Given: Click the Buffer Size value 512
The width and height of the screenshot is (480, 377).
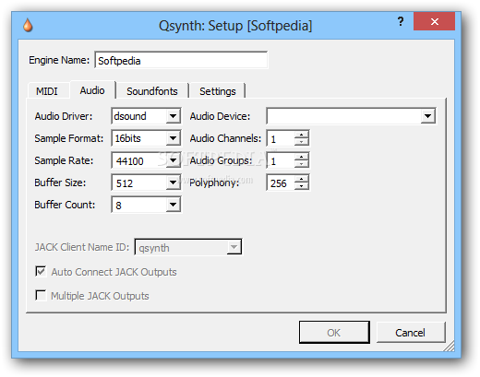Looking at the screenshot, I should click(x=125, y=183).
